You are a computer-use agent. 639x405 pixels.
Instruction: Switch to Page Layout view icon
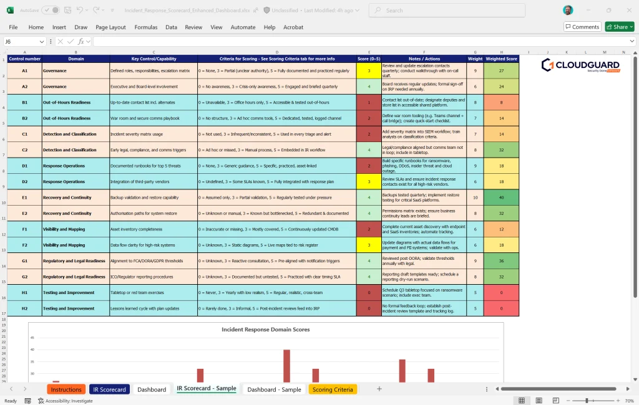click(x=538, y=401)
